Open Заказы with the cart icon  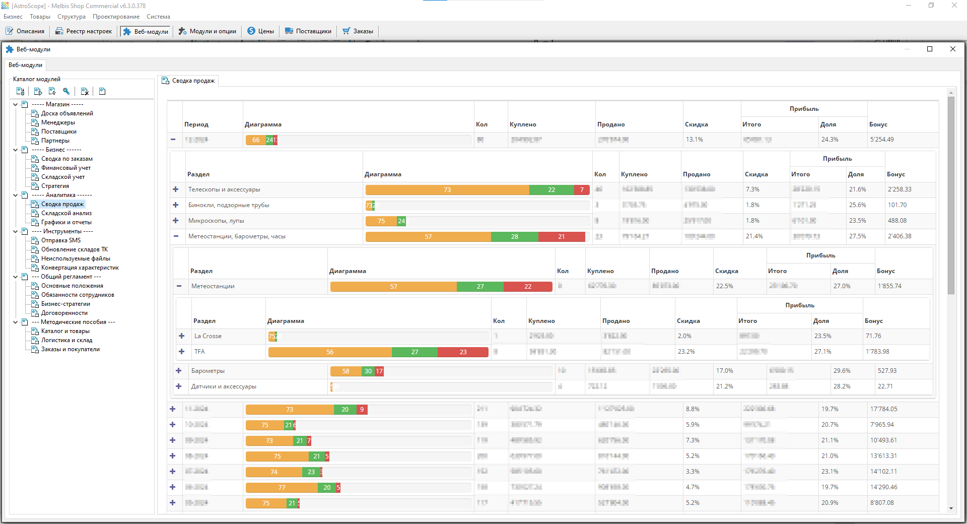click(x=358, y=31)
